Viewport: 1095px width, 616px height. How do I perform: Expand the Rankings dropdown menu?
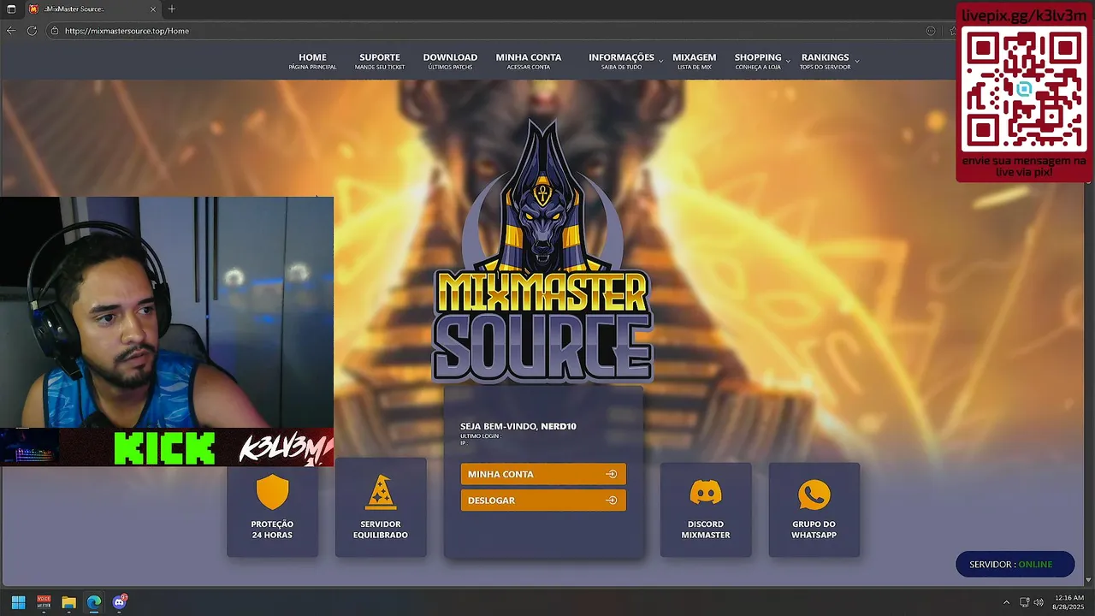829,61
